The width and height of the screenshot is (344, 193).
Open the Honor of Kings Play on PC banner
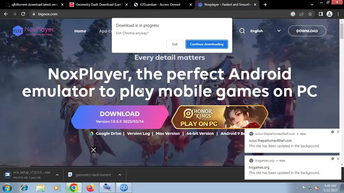coord(220,117)
